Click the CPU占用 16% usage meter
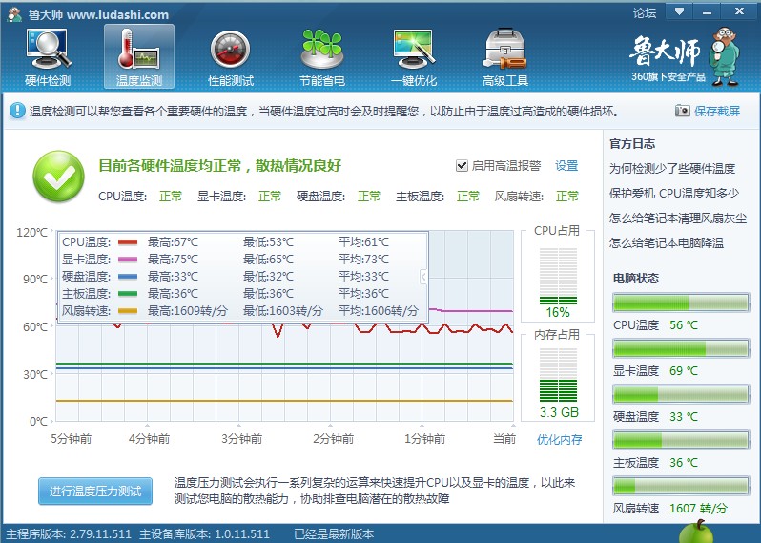Image resolution: width=761 pixels, height=543 pixels. 558,276
